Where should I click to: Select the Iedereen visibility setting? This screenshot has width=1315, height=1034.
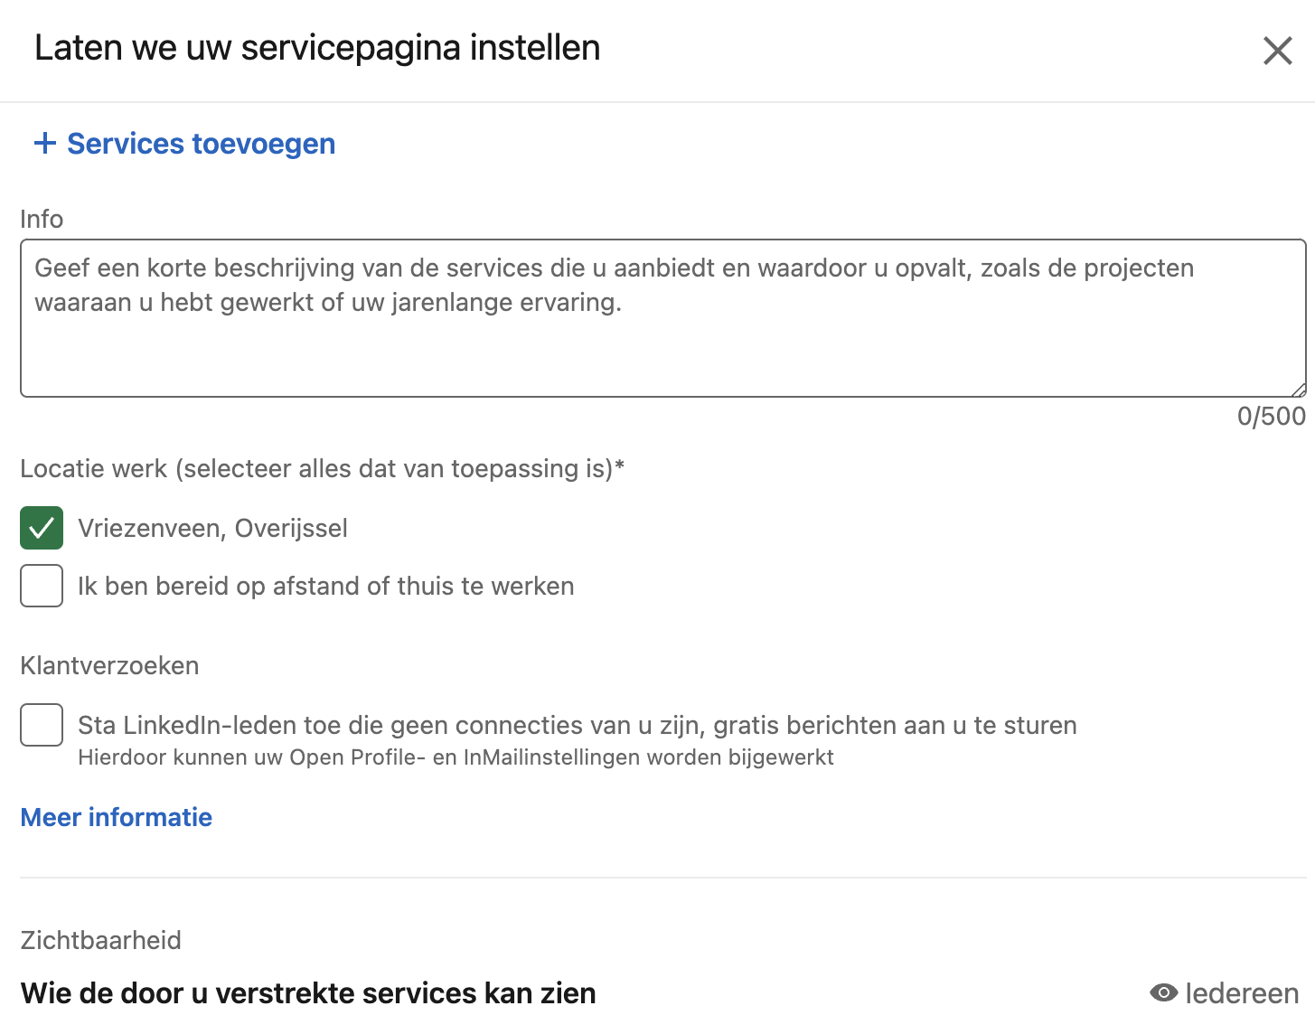tap(1224, 992)
